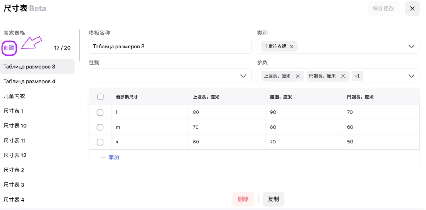Check the row for size l
The width and height of the screenshot is (426, 210).
[x=100, y=113]
